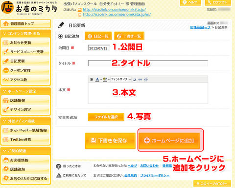Open the font color dropdown arrow

pos(101,80)
